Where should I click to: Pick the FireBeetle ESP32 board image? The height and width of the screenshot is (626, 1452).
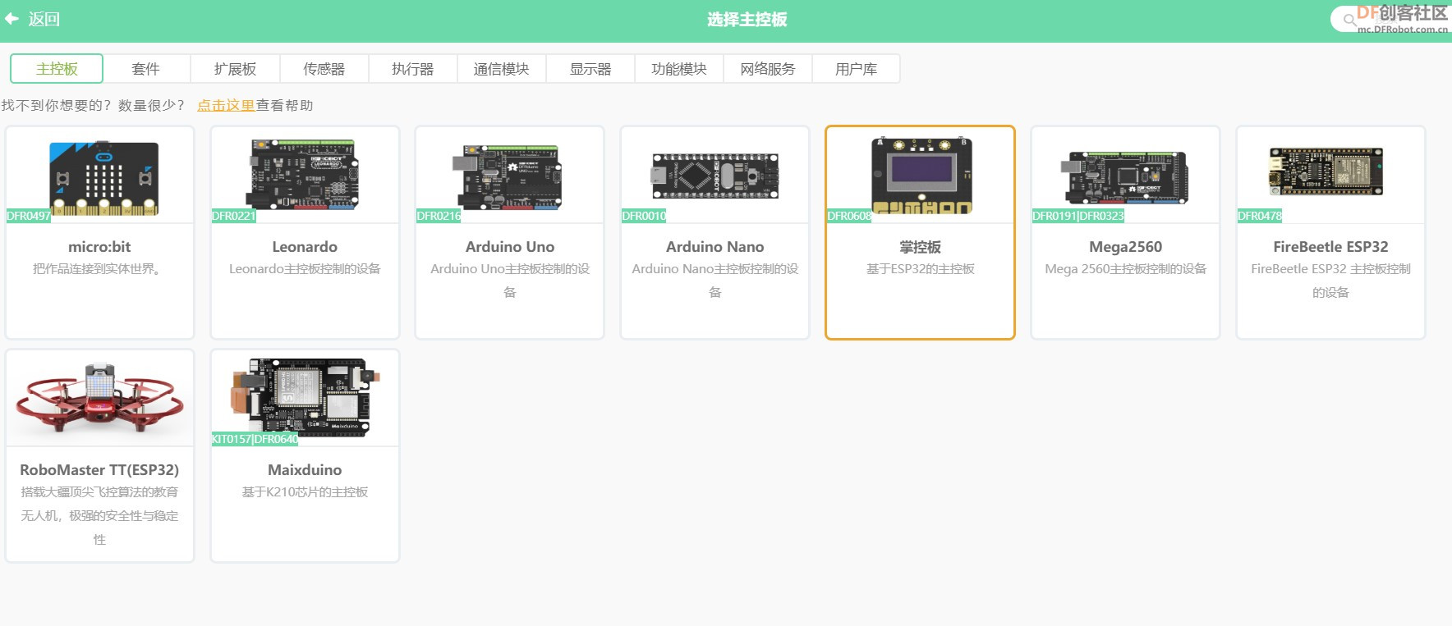(1326, 171)
